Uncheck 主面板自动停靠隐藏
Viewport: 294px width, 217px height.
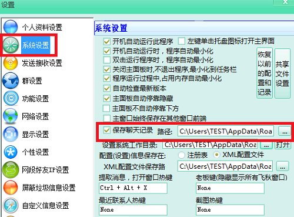tap(106, 98)
